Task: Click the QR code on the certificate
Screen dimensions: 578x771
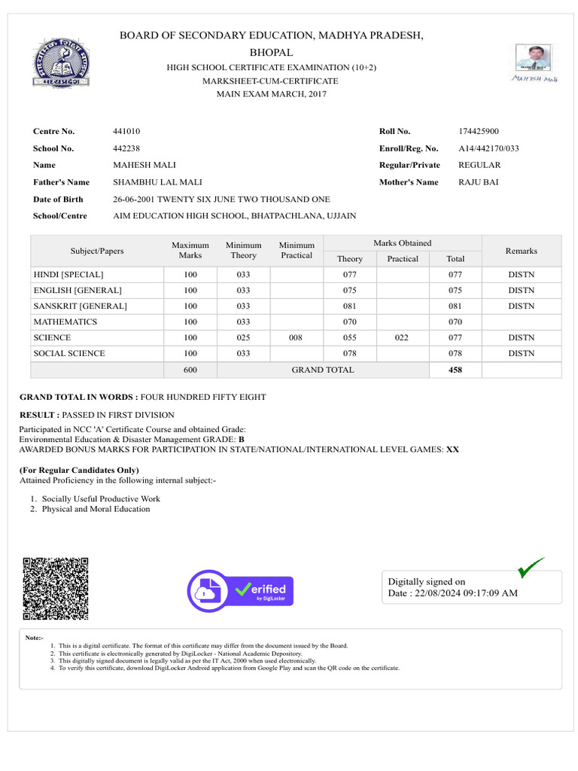Action: coord(56,589)
